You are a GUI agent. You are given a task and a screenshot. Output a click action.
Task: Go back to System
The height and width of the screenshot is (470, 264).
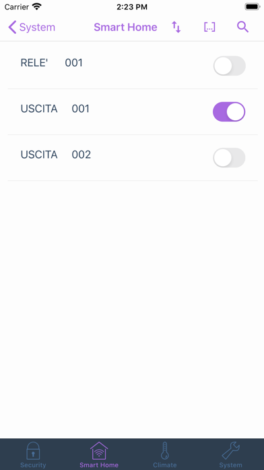(32, 27)
